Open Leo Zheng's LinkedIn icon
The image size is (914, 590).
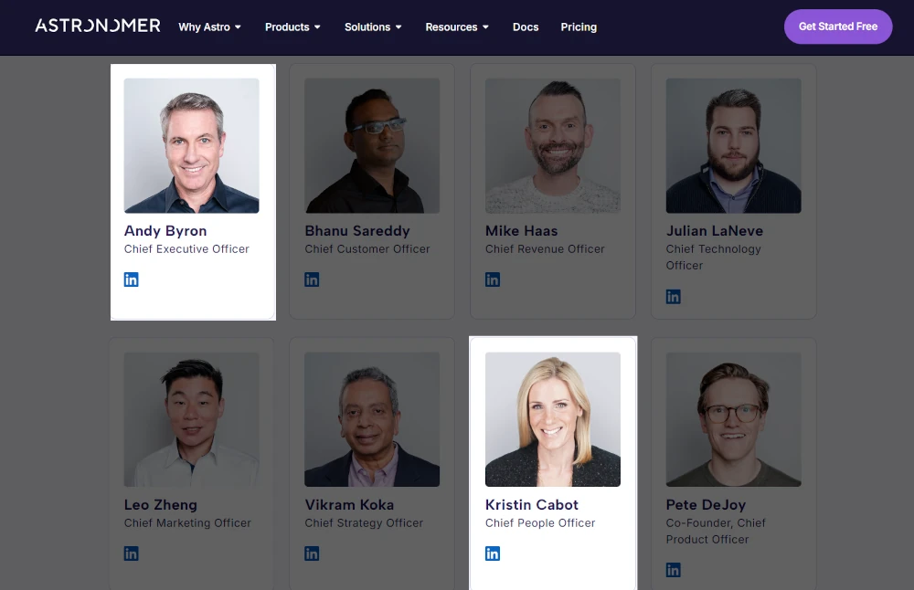tap(131, 553)
